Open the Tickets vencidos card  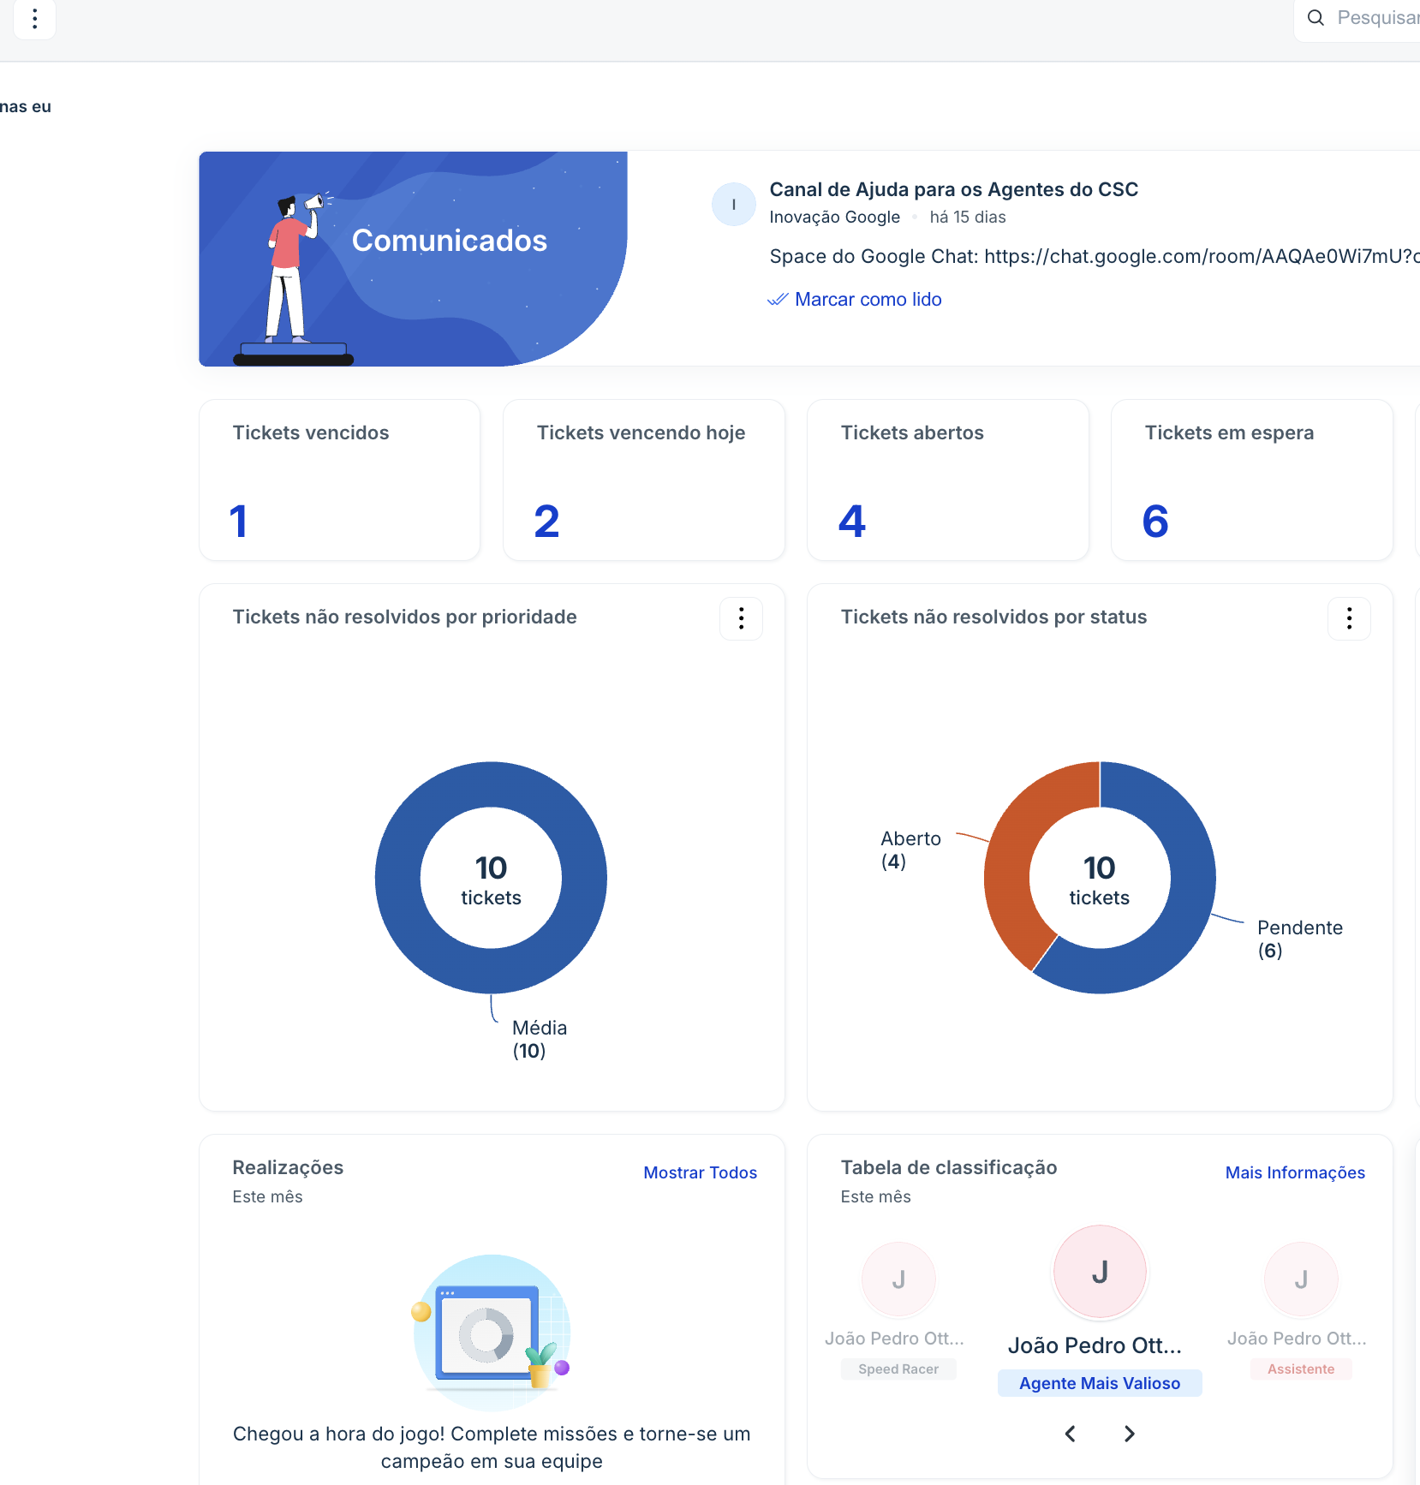coord(339,480)
